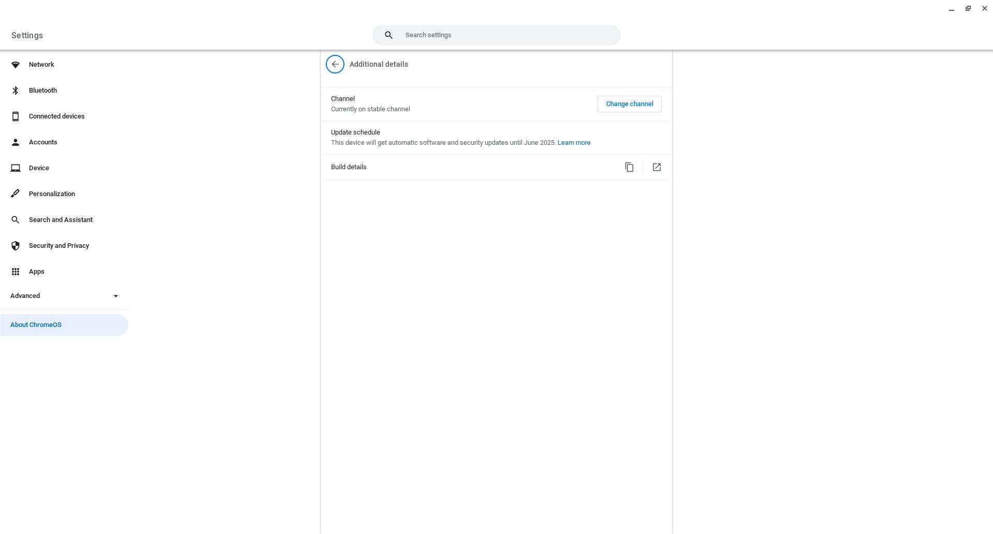This screenshot has width=993, height=534.
Task: Go to Security and Privacy
Action: click(65, 246)
